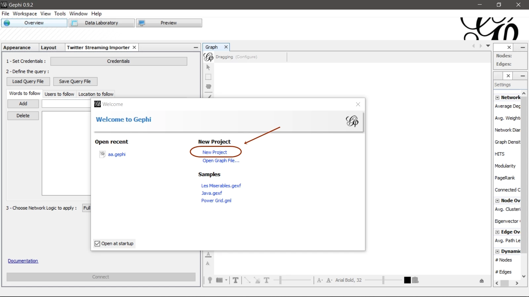Screen dimensions: 529x297
Task: Click Load Query File button
Action: [x=28, y=82]
